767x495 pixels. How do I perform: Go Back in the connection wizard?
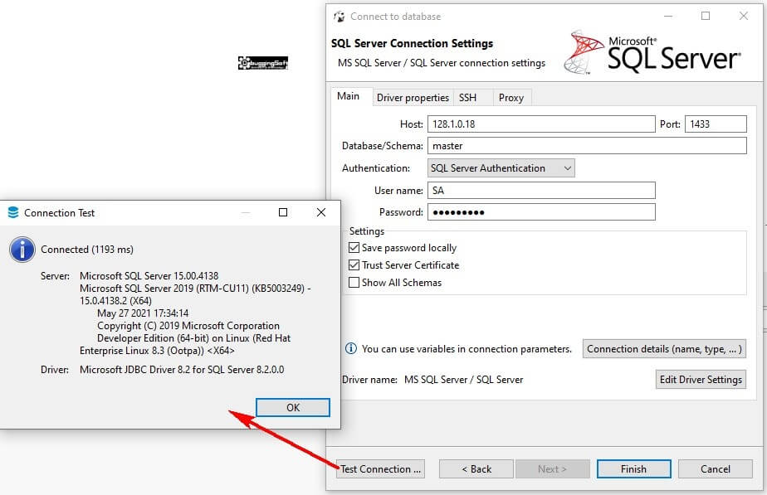point(476,469)
